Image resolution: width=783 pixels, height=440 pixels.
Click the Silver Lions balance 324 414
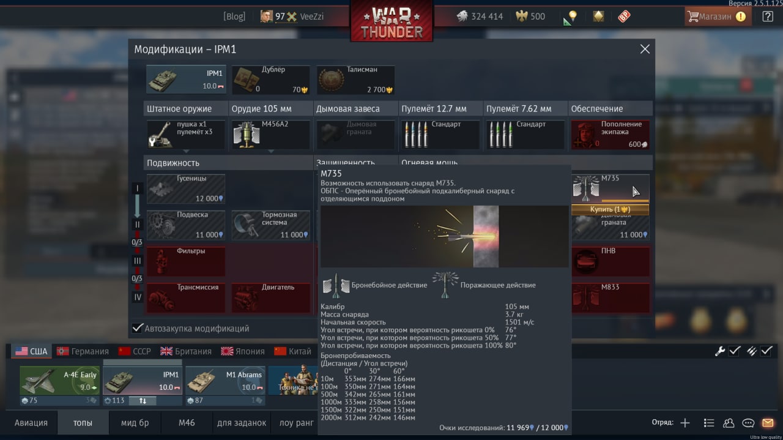point(480,17)
